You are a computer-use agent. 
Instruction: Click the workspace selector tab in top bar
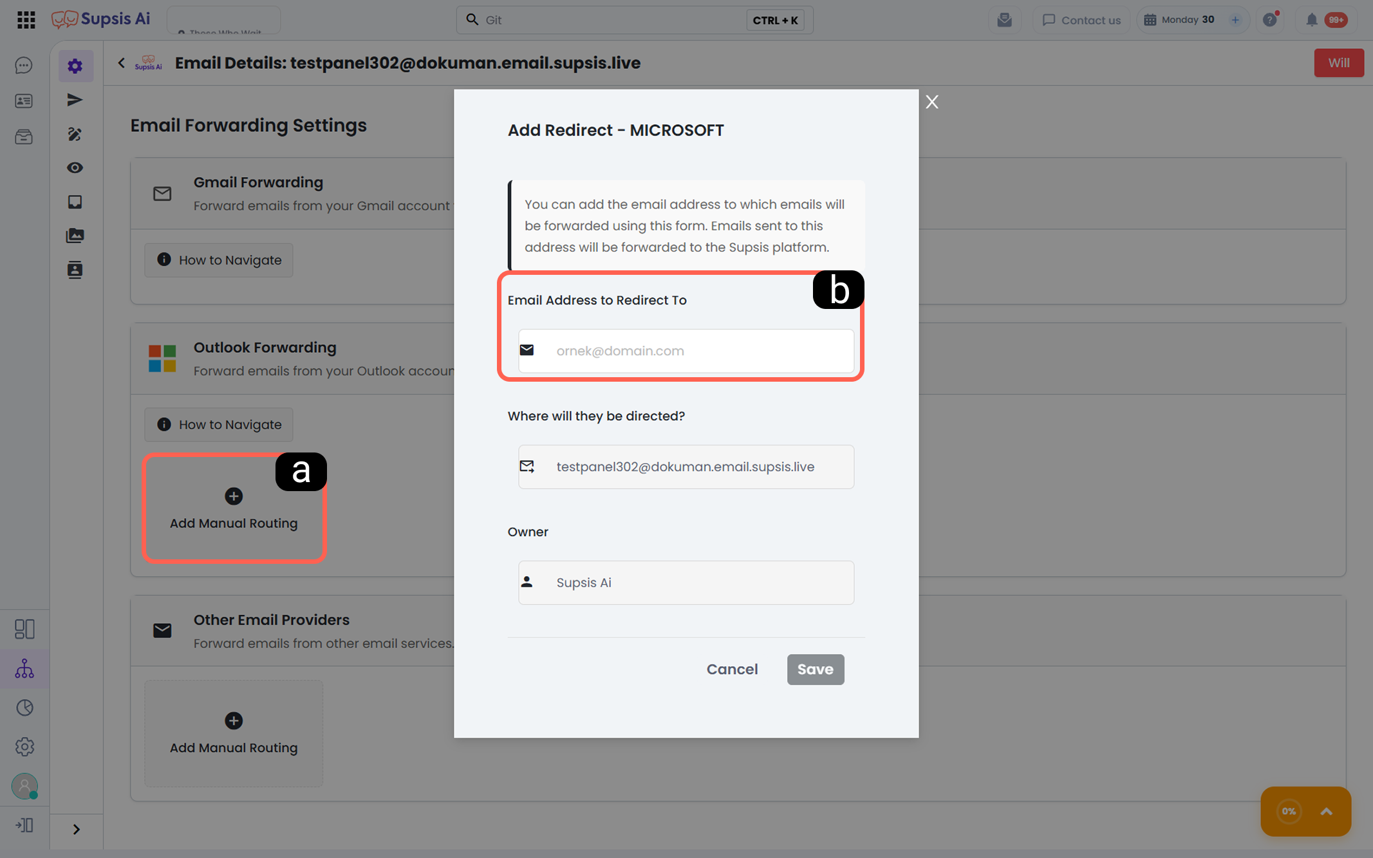[223, 20]
